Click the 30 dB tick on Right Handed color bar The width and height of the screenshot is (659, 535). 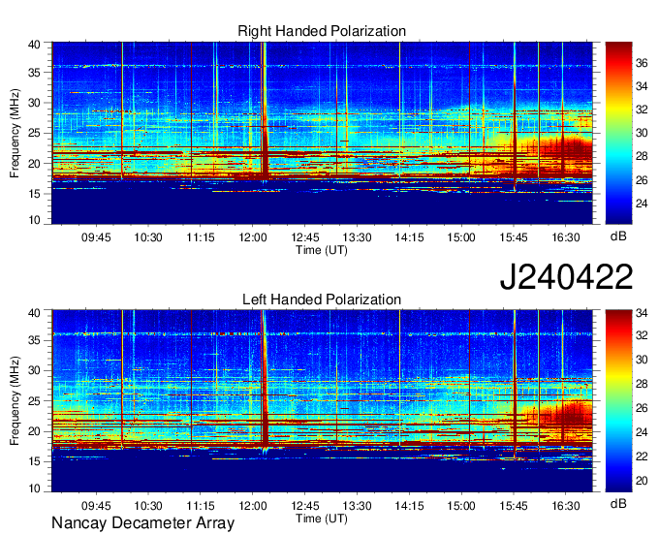tap(642, 133)
